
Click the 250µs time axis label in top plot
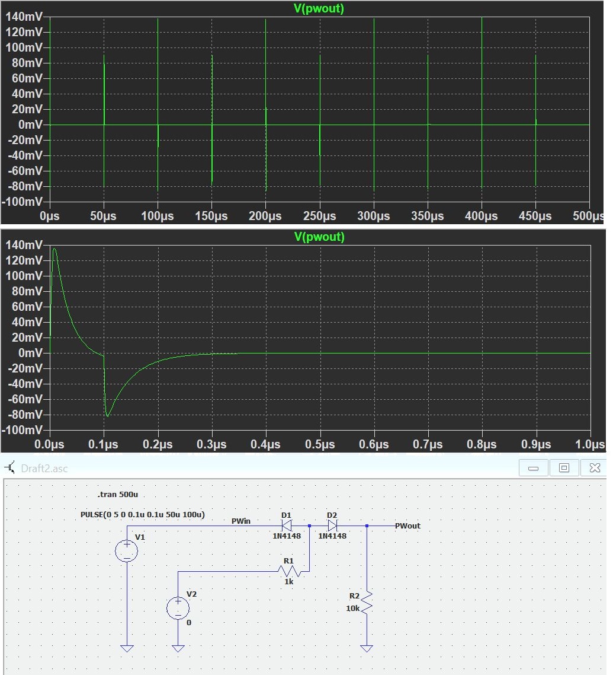tap(319, 216)
